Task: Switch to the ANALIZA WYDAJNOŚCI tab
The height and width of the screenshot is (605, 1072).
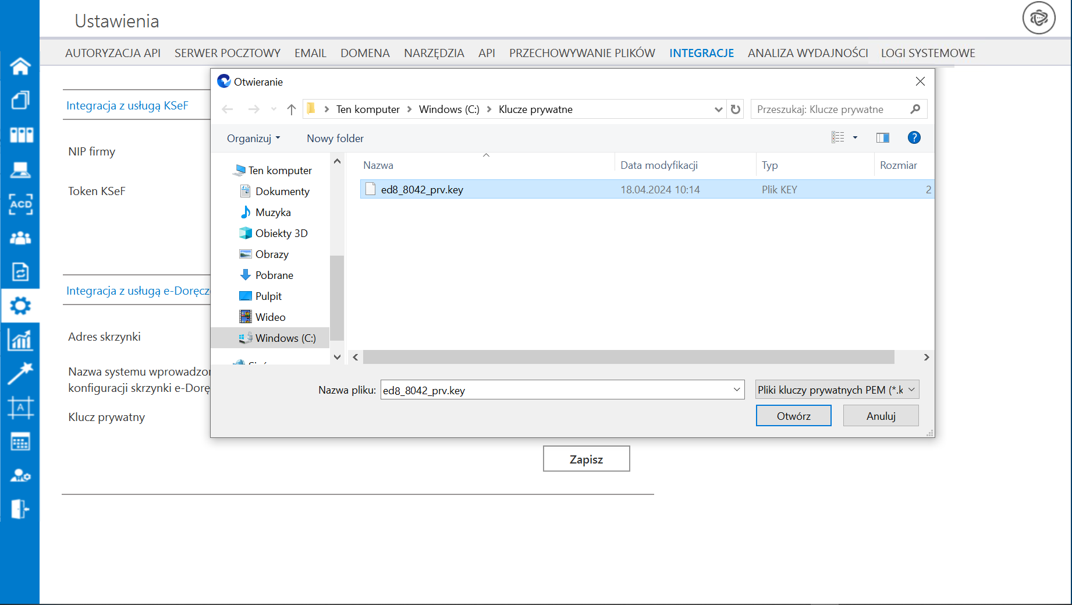Action: [x=807, y=53]
